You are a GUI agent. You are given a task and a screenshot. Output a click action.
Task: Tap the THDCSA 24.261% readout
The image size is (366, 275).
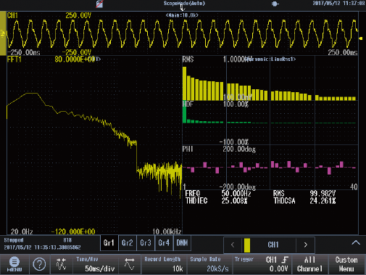(x=304, y=201)
